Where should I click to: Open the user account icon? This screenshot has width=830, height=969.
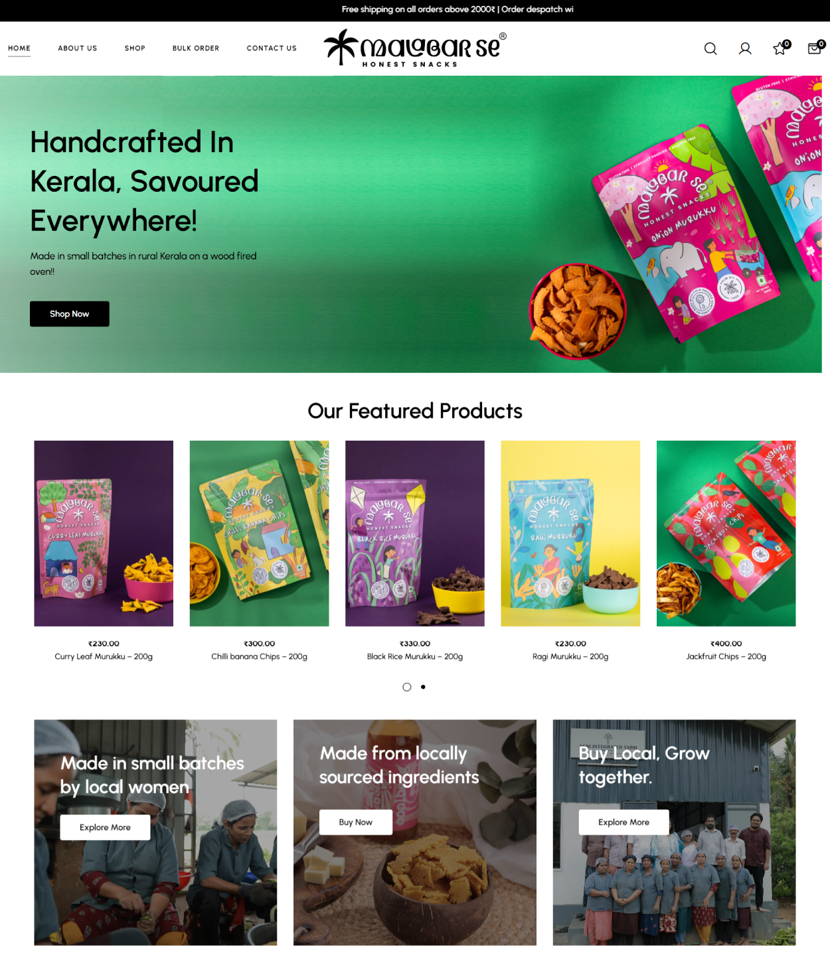pos(745,48)
